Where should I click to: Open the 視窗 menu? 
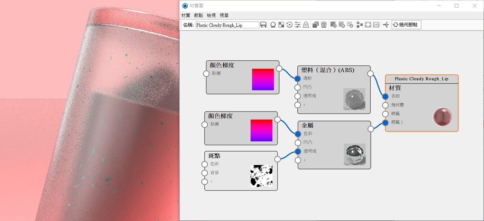(224, 16)
